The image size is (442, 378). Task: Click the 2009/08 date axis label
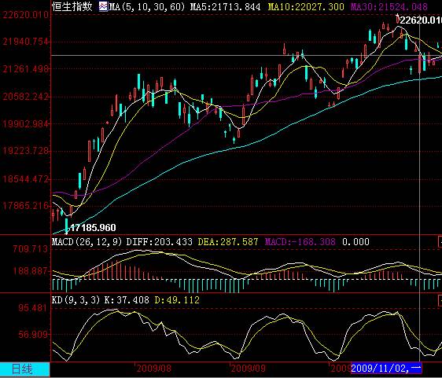point(153,368)
